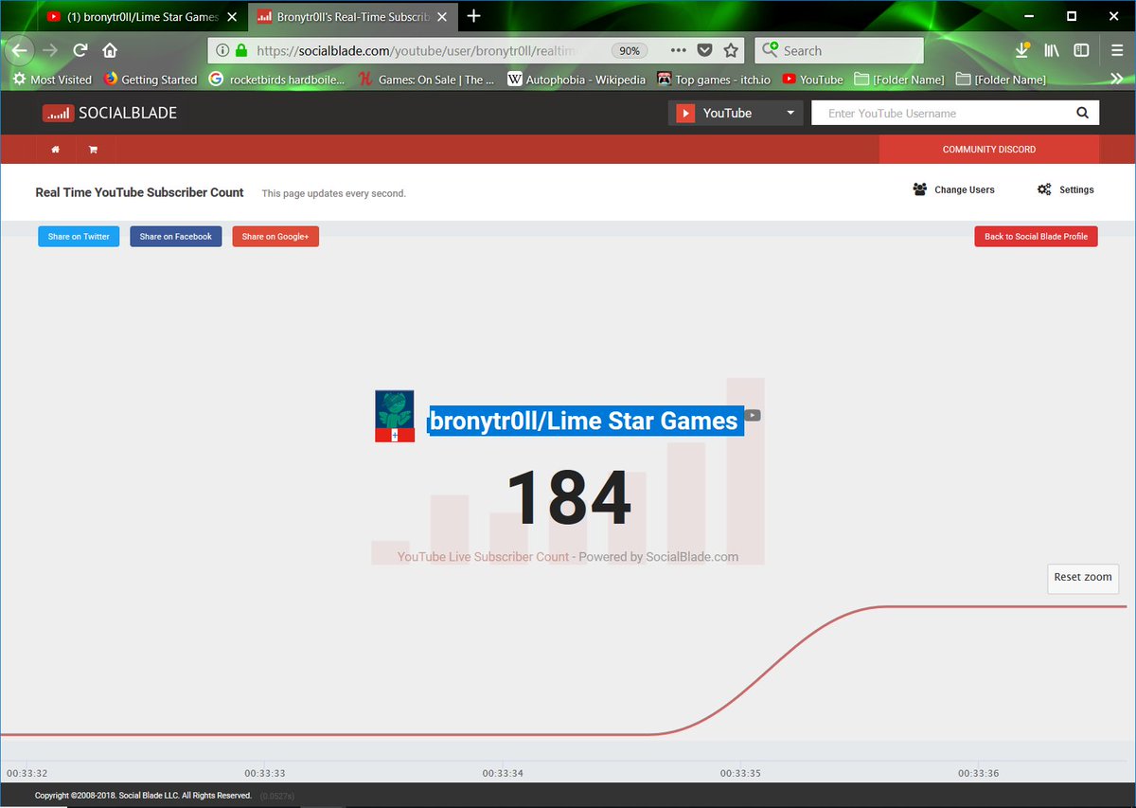This screenshot has width=1136, height=808.
Task: Click the 184 subscriber count
Action: 568,497
